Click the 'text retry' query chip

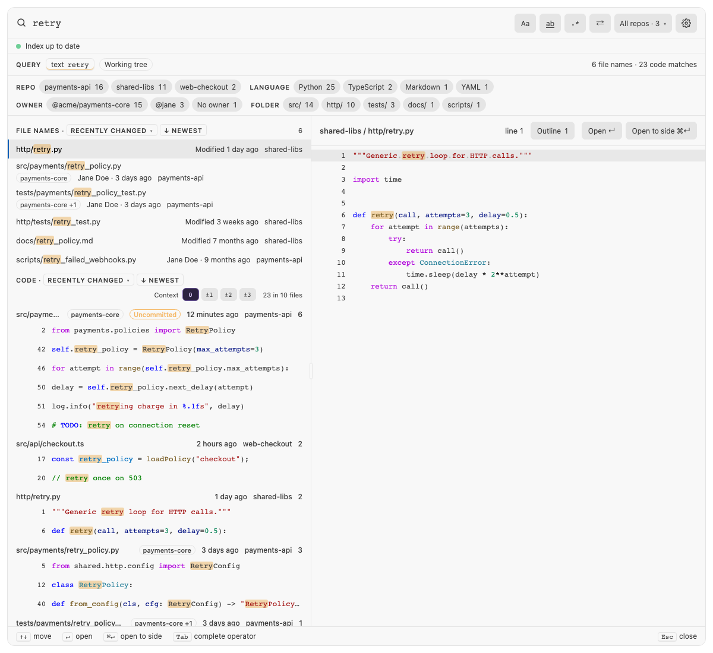[x=70, y=65]
